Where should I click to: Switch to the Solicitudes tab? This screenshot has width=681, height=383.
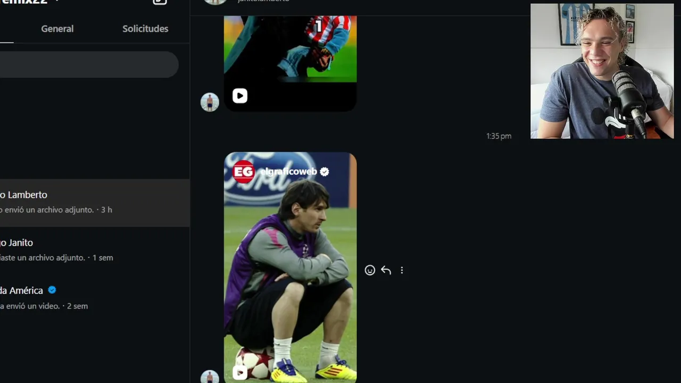coord(145,29)
